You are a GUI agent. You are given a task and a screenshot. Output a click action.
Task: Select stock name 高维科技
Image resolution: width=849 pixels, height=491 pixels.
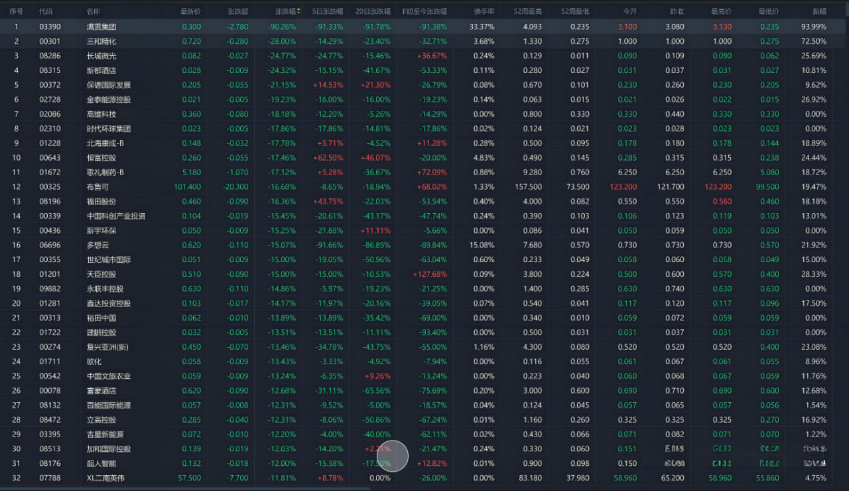click(x=101, y=114)
